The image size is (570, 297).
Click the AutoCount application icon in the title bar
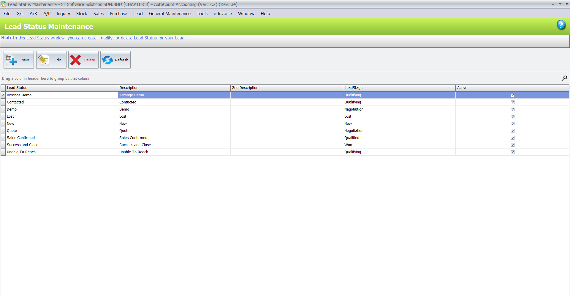coord(4,4)
